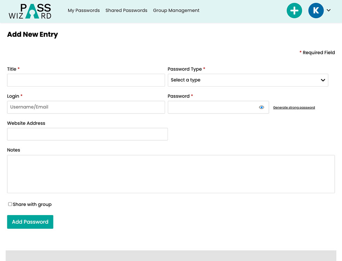The image size is (342, 261).
Task: Click into the Notes text area
Action: (x=171, y=174)
